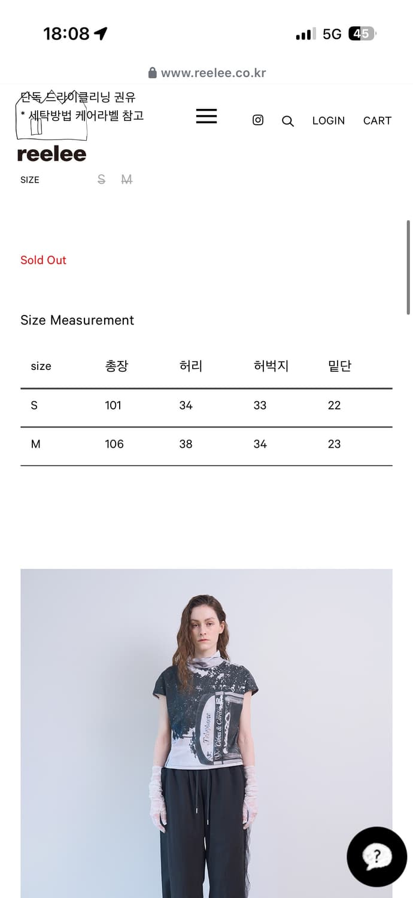
Task: Open LOGIN from the header menu
Action: [x=328, y=120]
